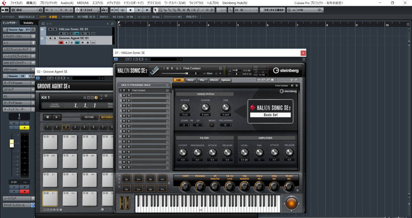The height and width of the screenshot is (218, 412).
Task: Open the POLYPHONY value dropdown
Action: point(226,125)
